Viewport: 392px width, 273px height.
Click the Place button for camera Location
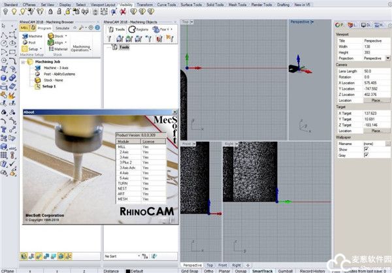[x=376, y=101]
